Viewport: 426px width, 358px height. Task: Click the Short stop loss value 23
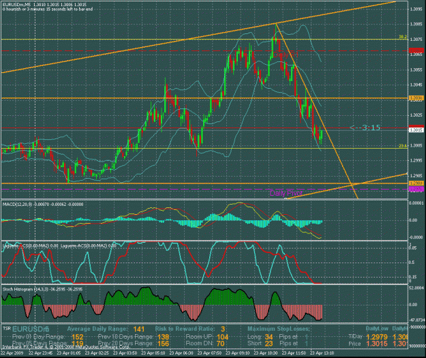tap(269, 344)
